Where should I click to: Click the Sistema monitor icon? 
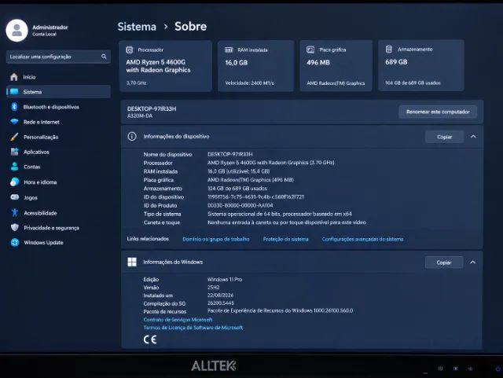tap(14, 92)
